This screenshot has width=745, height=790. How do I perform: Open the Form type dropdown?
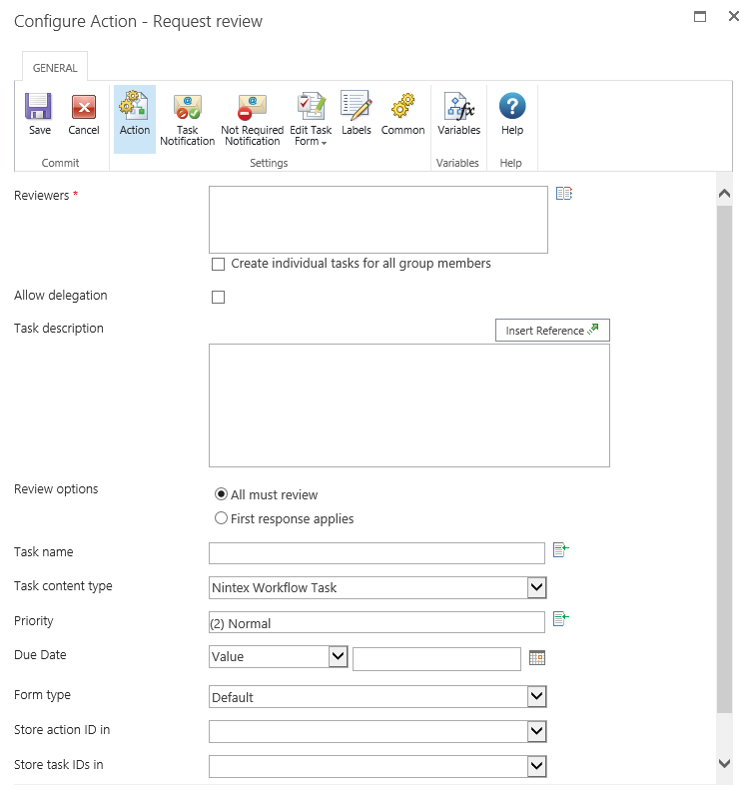(x=536, y=697)
